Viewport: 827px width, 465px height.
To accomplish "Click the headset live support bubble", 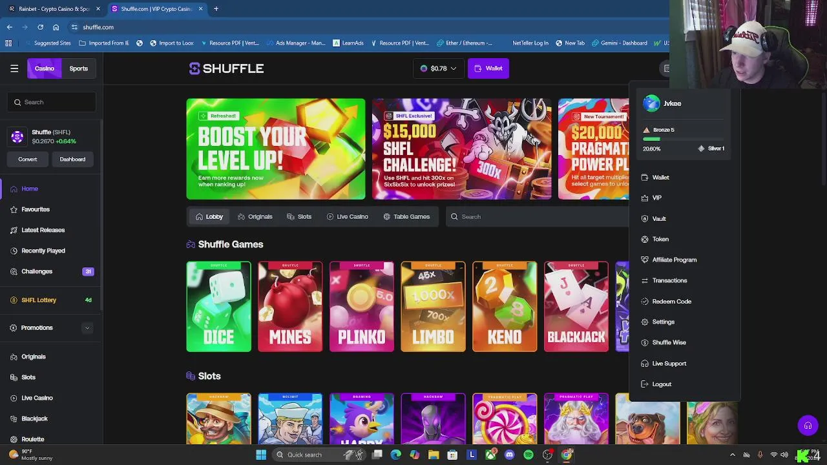I will coord(808,426).
